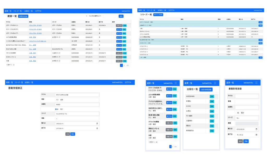Viewport: 267px width, 168px height.
Task: Select the 紙 radio button in 書籍情報修正
Action: [56, 109]
